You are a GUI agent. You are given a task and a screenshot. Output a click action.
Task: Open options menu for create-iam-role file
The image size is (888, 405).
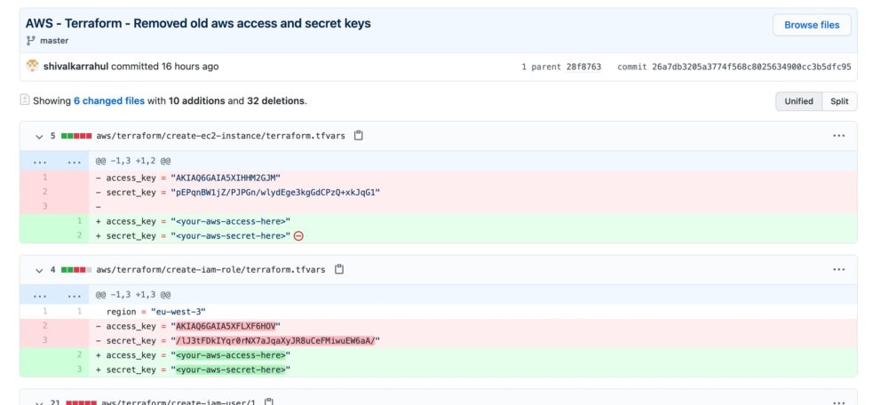(839, 270)
